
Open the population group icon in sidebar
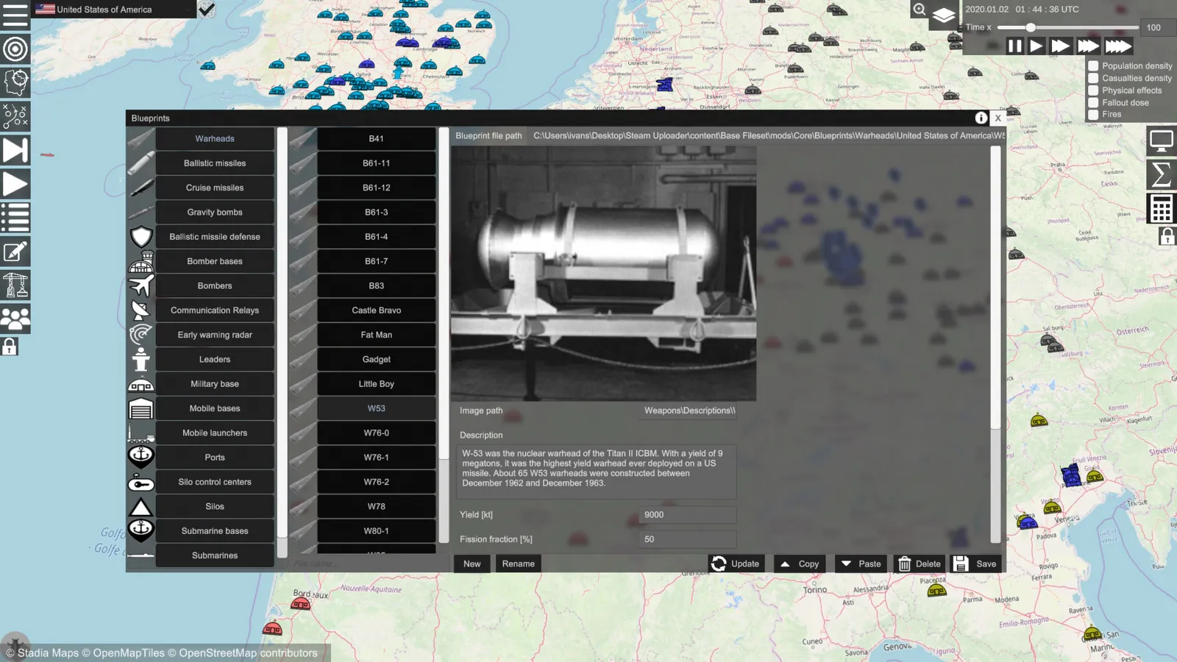[x=15, y=318]
